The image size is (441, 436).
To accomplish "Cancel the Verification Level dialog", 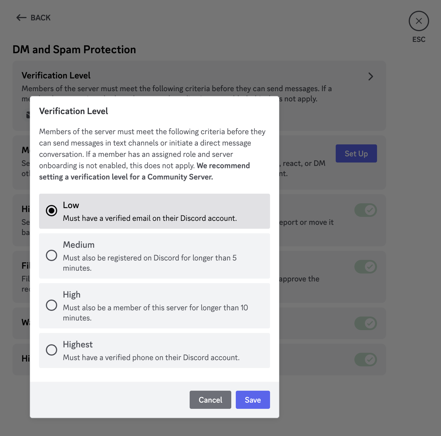I will pyautogui.click(x=210, y=400).
